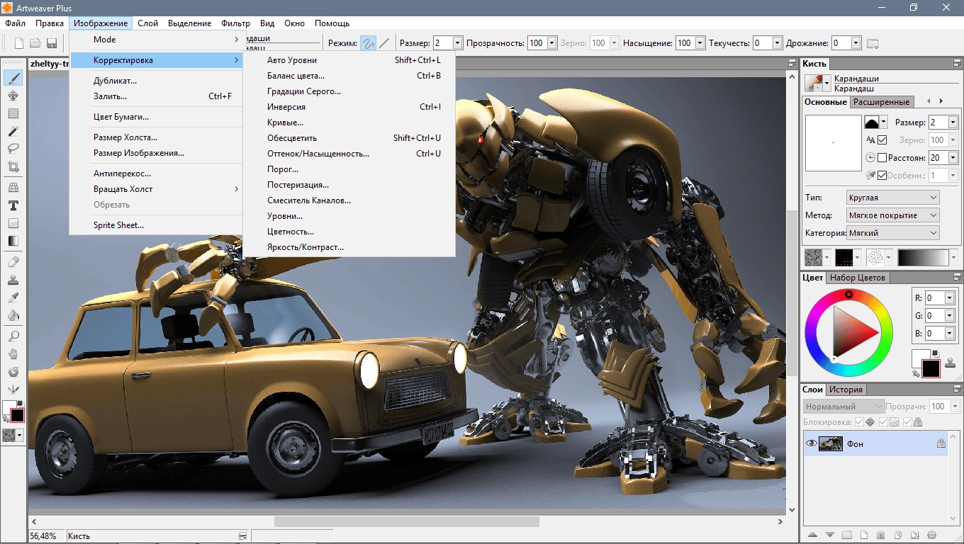The height and width of the screenshot is (544, 964).
Task: Click the Фон layer thumbnail
Action: point(831,444)
